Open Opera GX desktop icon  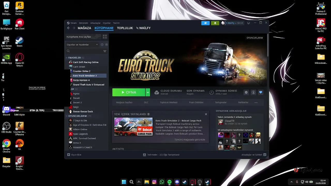[19, 60]
